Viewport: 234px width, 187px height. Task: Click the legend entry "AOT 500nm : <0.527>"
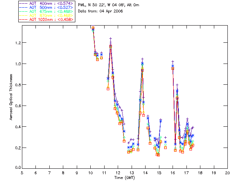pyautogui.click(x=51, y=7)
